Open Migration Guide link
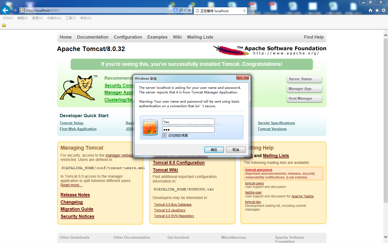Viewport: 388px width, 243px height. pyautogui.click(x=77, y=209)
